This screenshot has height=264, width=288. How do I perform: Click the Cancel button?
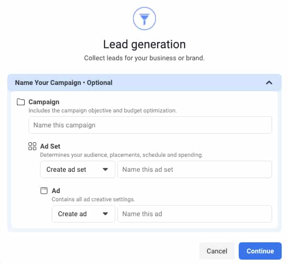(217, 251)
